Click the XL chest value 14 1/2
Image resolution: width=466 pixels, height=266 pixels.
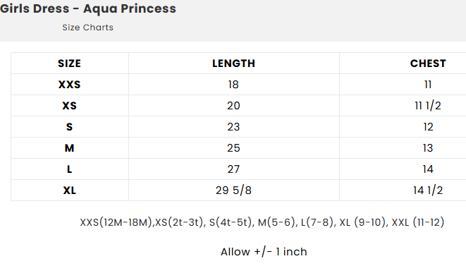(x=428, y=190)
